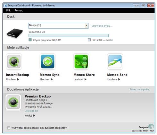The width and height of the screenshot is (157, 135).
Task: Click the play arrow next to Memeo Sync Uruchom
Action: 52,79
